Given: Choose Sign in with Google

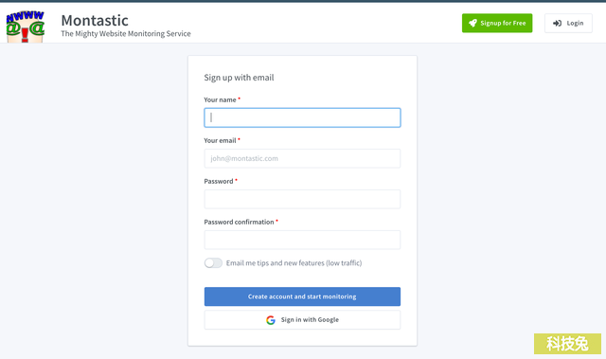Looking at the screenshot, I should [302, 320].
